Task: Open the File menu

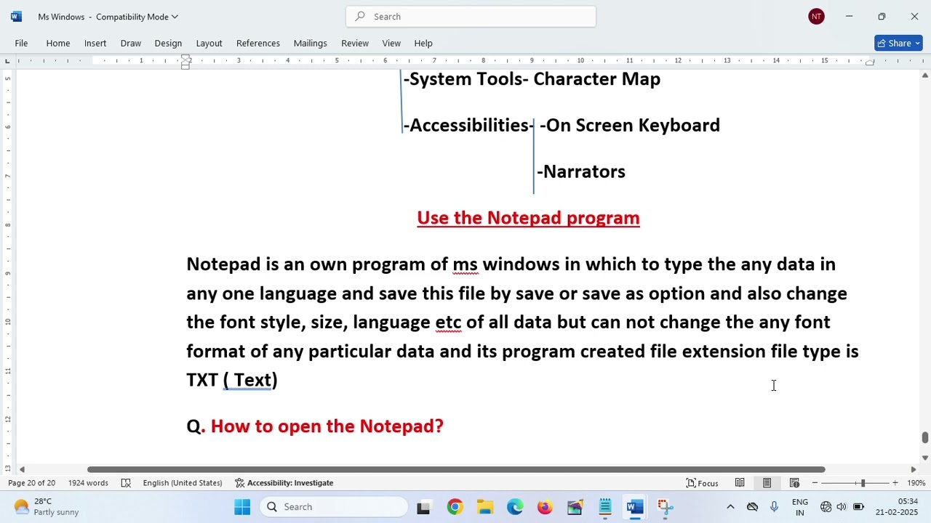Action: 21,43
